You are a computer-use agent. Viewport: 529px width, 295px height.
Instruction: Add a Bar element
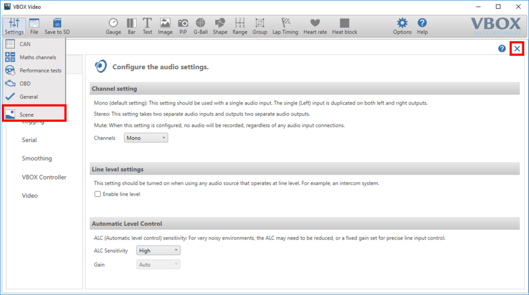(132, 26)
